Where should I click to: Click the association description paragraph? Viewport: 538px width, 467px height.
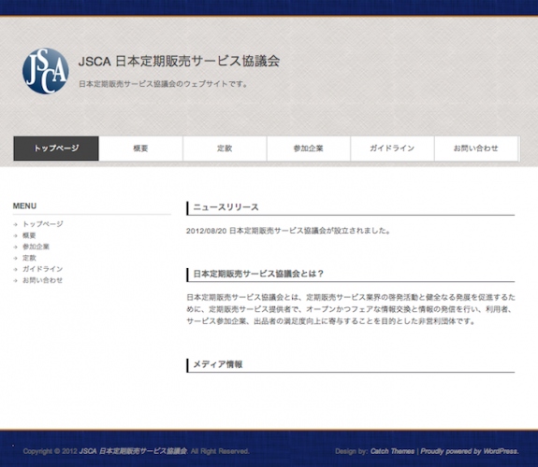click(x=351, y=309)
